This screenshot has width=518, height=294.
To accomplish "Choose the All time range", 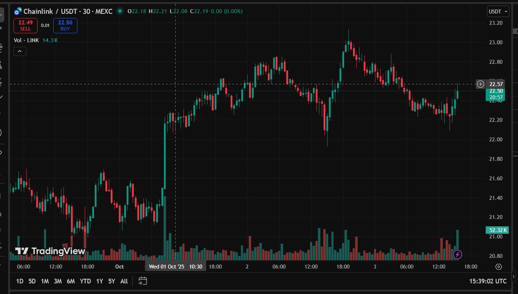I will [x=124, y=281].
